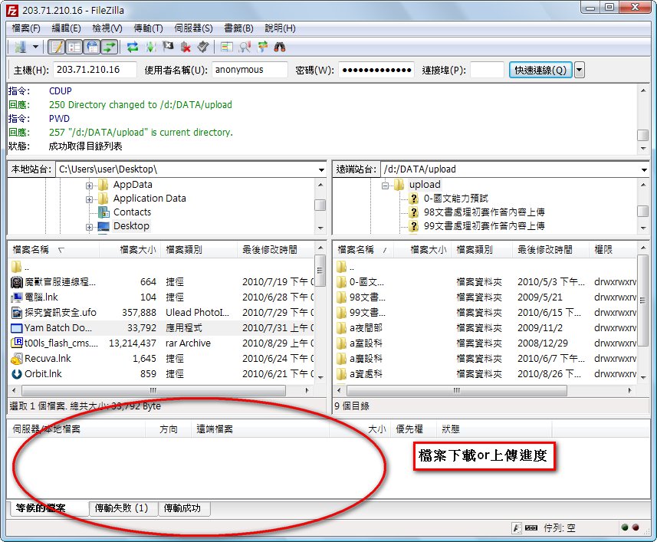Toggle local directory tree display
Screen dimensions: 657x542
tap(74, 47)
